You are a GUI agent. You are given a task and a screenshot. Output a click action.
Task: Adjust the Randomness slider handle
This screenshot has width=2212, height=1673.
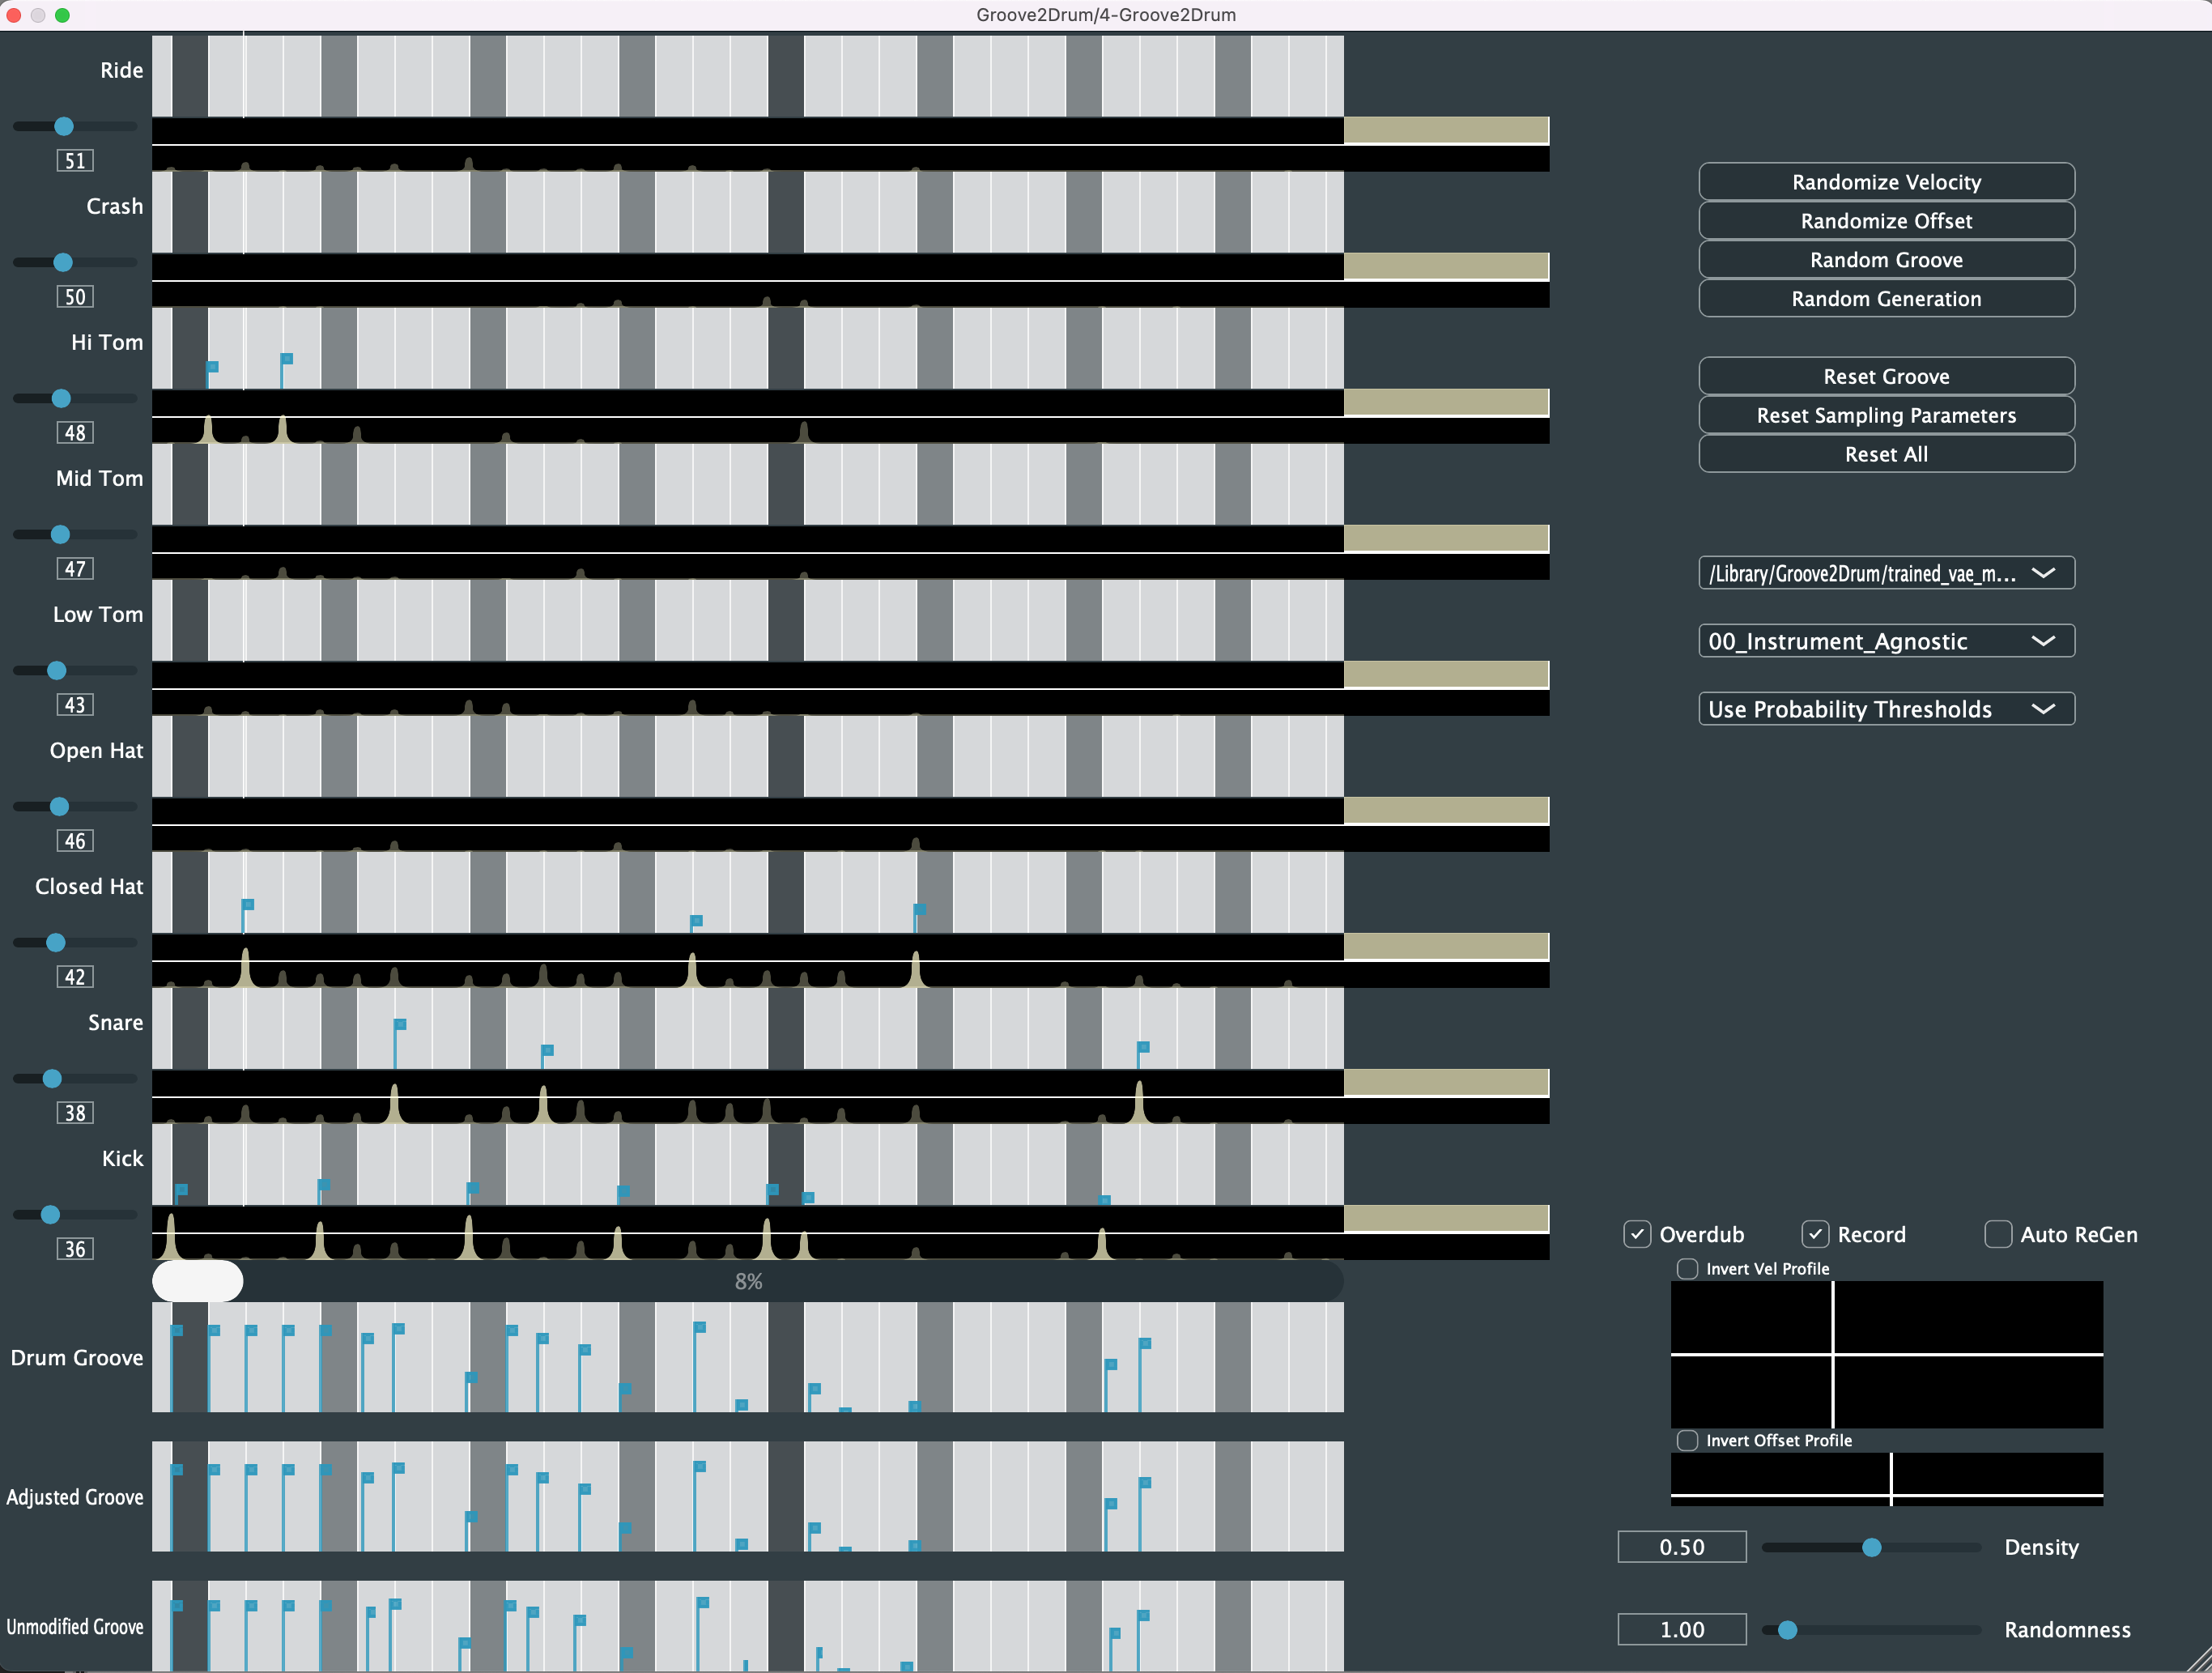[x=1787, y=1630]
